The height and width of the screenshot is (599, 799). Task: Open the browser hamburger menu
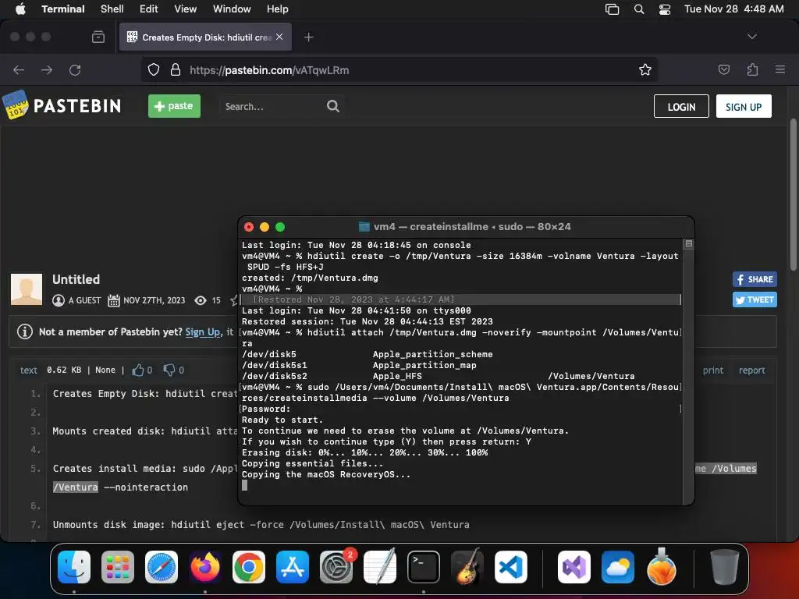click(779, 69)
